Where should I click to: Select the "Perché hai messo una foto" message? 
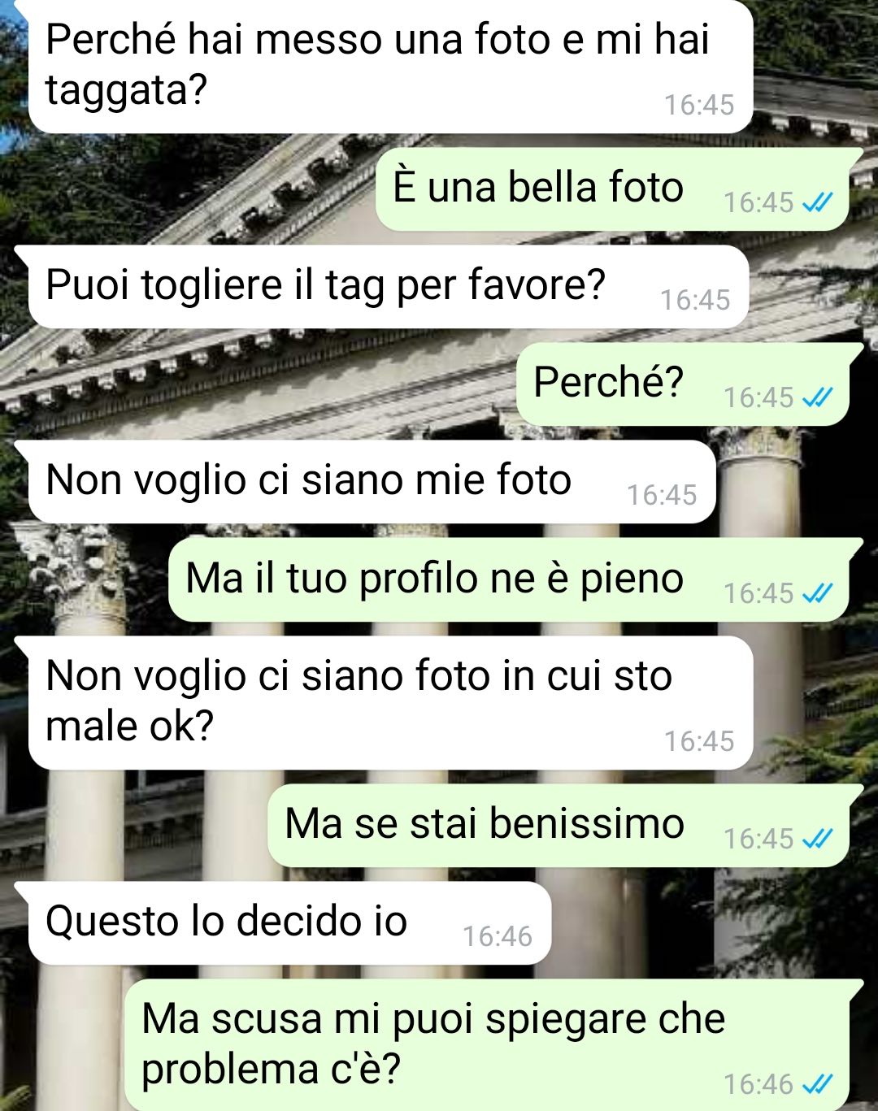(x=390, y=67)
